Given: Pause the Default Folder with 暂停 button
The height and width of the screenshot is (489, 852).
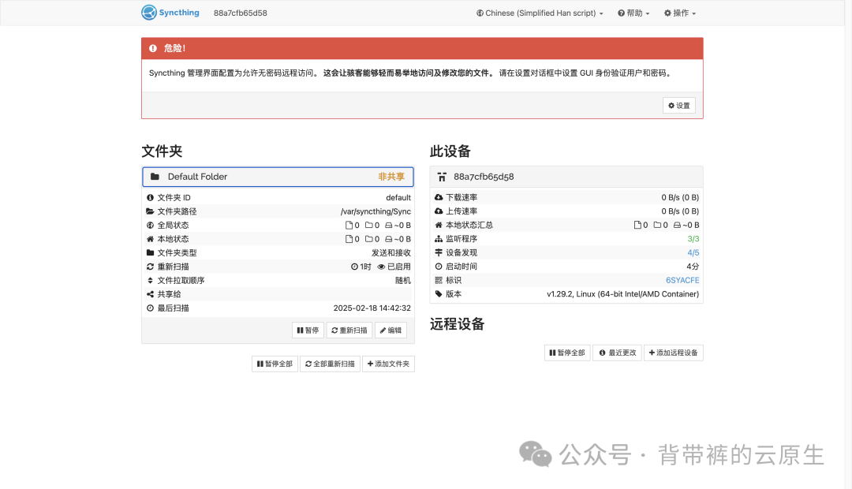Looking at the screenshot, I should click(x=308, y=330).
